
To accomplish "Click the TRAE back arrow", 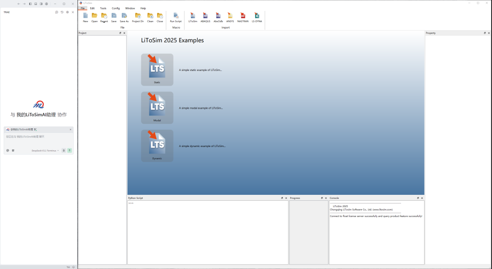I will click(x=19, y=4).
